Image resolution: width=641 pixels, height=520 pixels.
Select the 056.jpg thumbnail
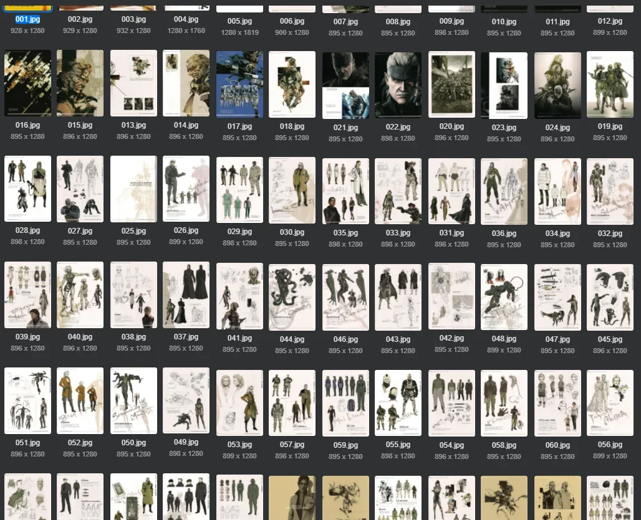(x=610, y=403)
